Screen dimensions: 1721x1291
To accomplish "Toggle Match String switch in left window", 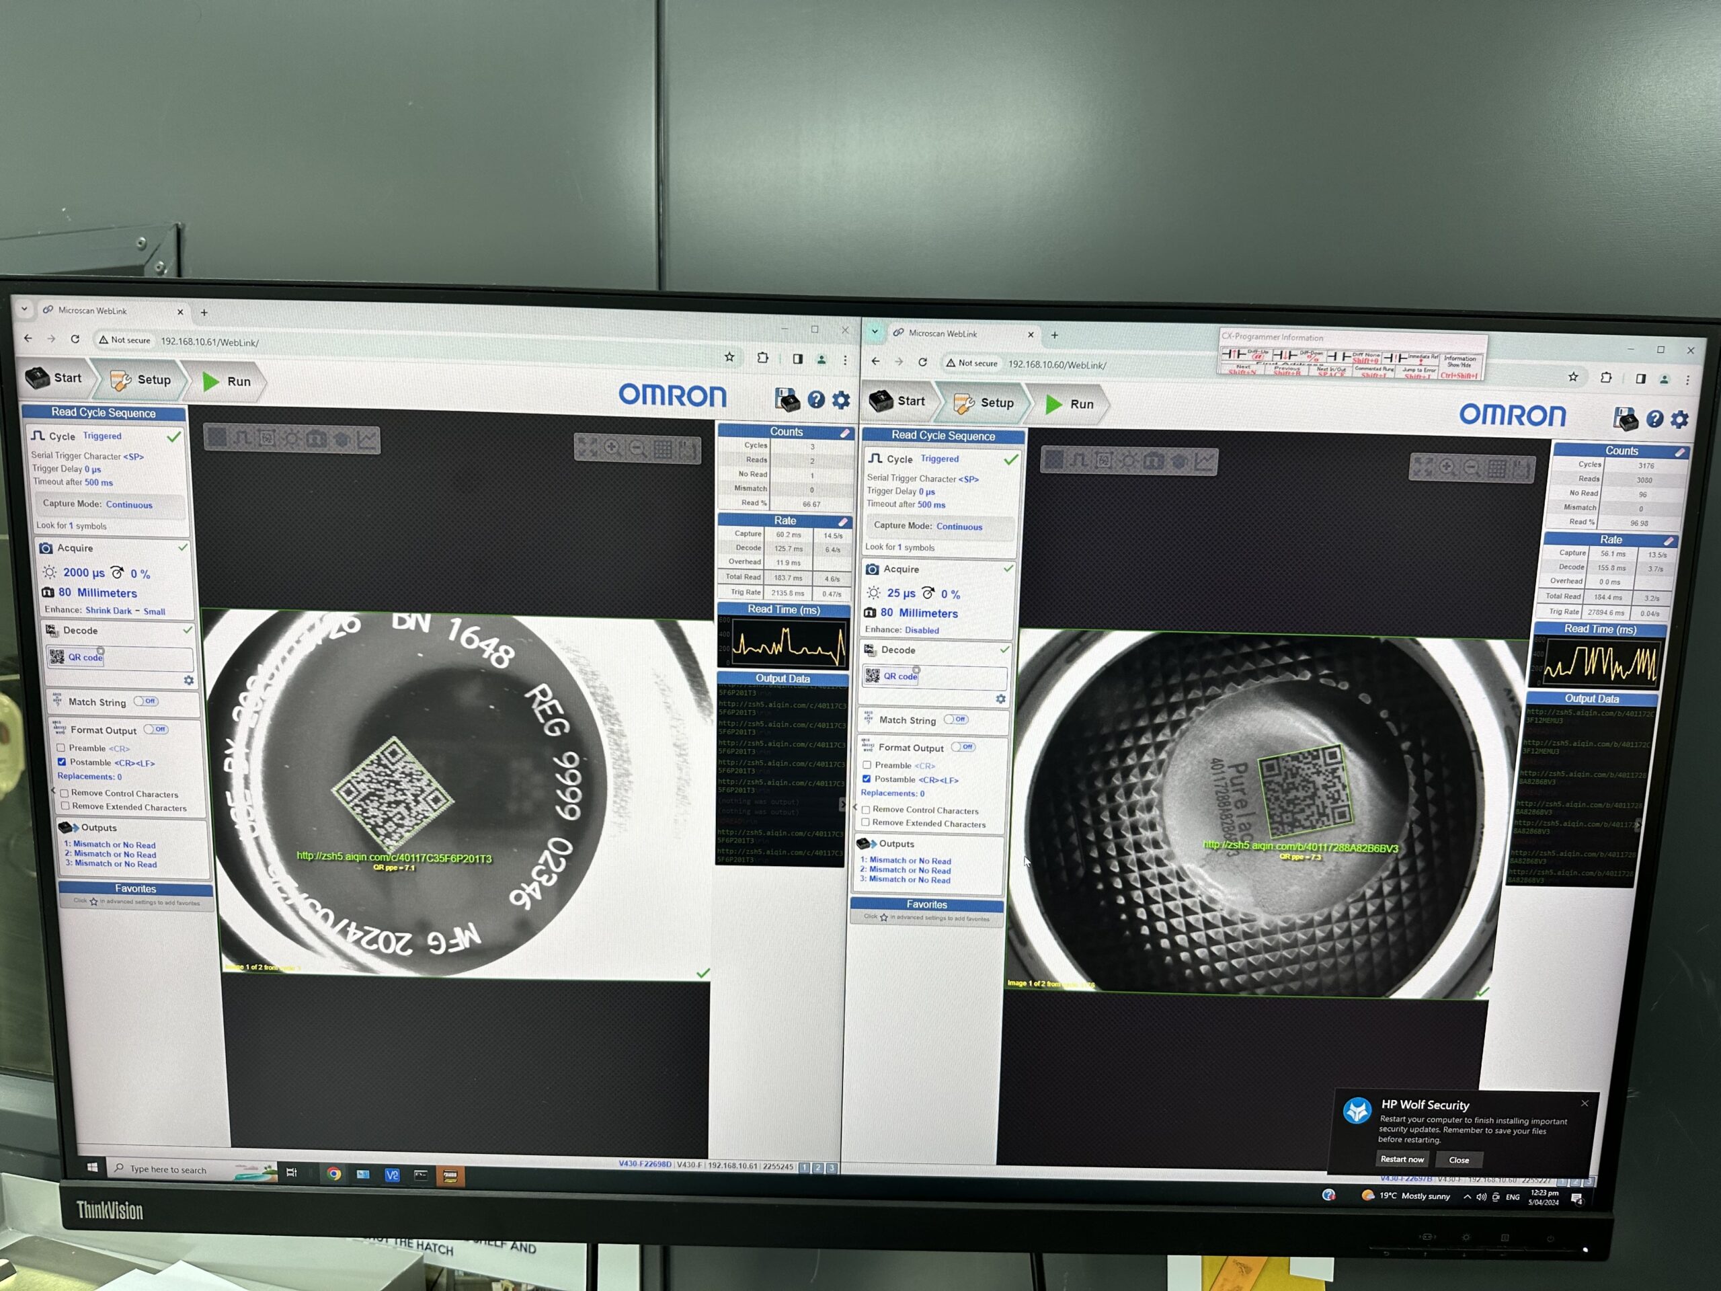I will tap(145, 701).
